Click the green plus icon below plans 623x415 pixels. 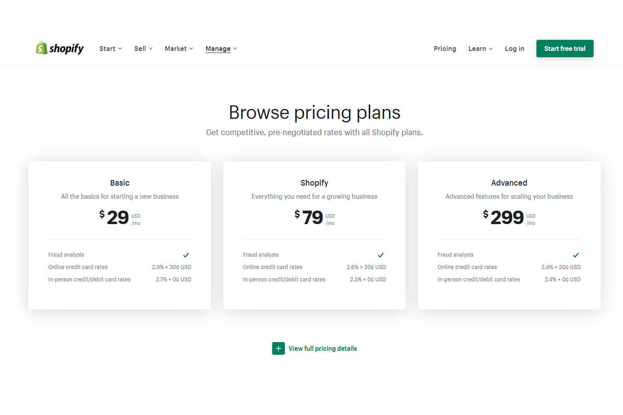pos(278,349)
